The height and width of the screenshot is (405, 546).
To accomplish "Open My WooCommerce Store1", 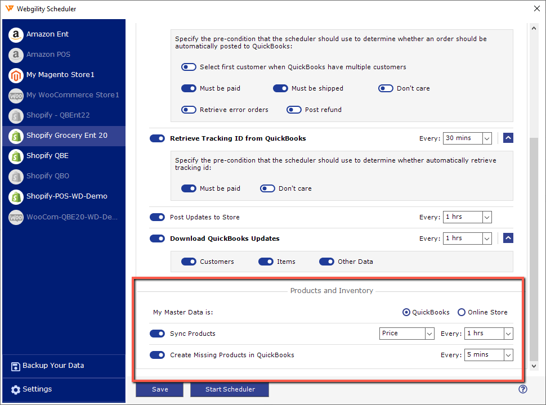I will click(x=64, y=95).
